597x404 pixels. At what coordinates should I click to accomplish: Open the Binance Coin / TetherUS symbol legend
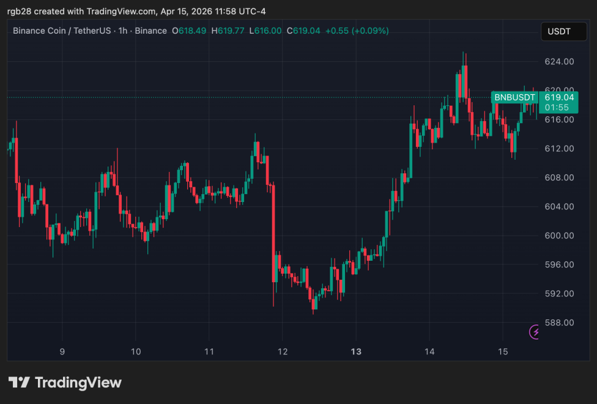(61, 31)
